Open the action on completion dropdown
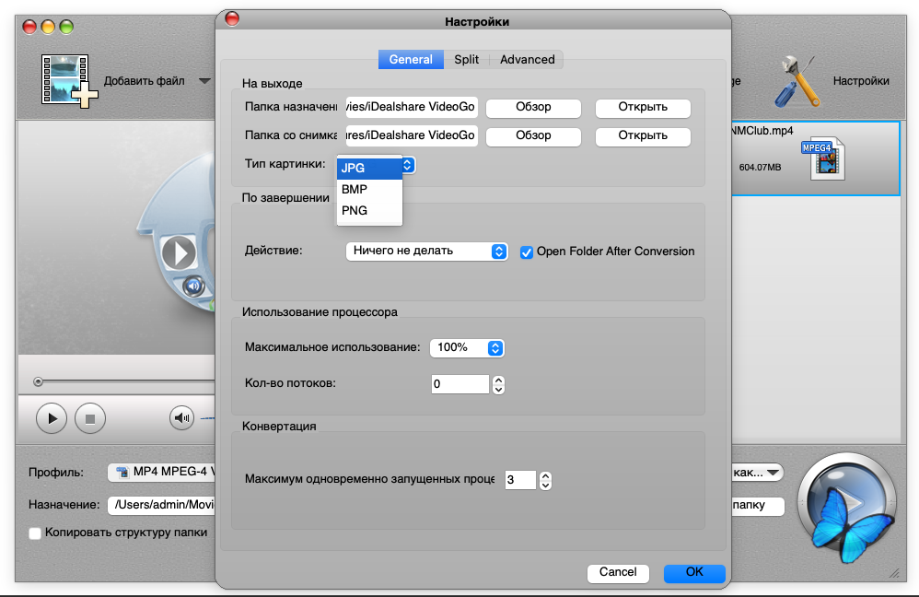 pyautogui.click(x=426, y=252)
